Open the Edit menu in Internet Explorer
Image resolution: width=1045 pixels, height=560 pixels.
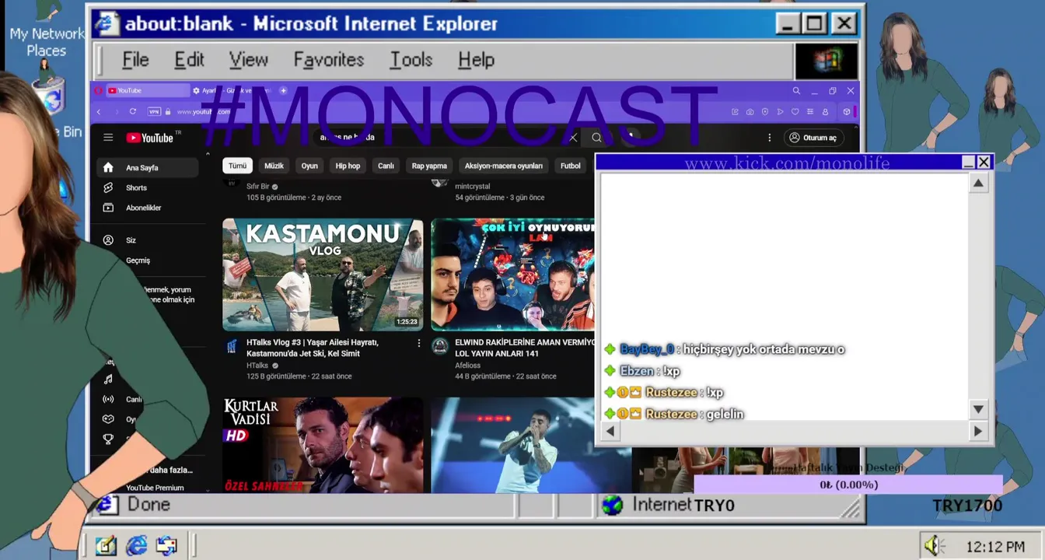pyautogui.click(x=189, y=60)
